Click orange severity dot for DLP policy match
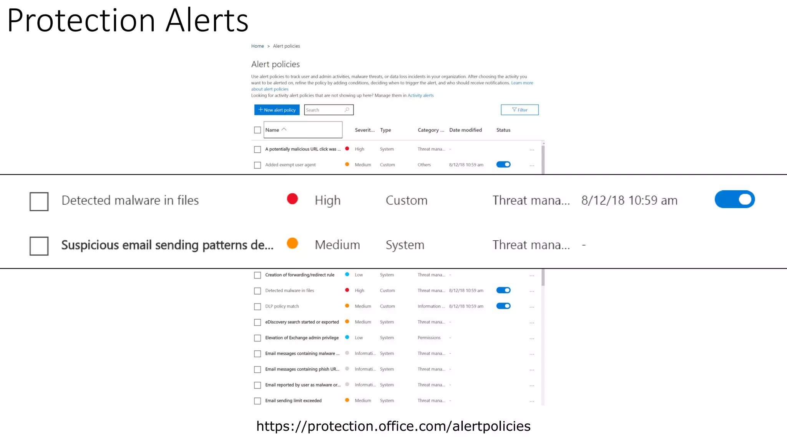This screenshot has height=443, width=787. (x=347, y=306)
